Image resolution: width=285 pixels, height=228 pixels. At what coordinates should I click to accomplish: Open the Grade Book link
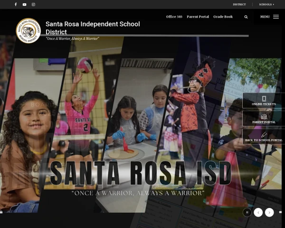(223, 17)
